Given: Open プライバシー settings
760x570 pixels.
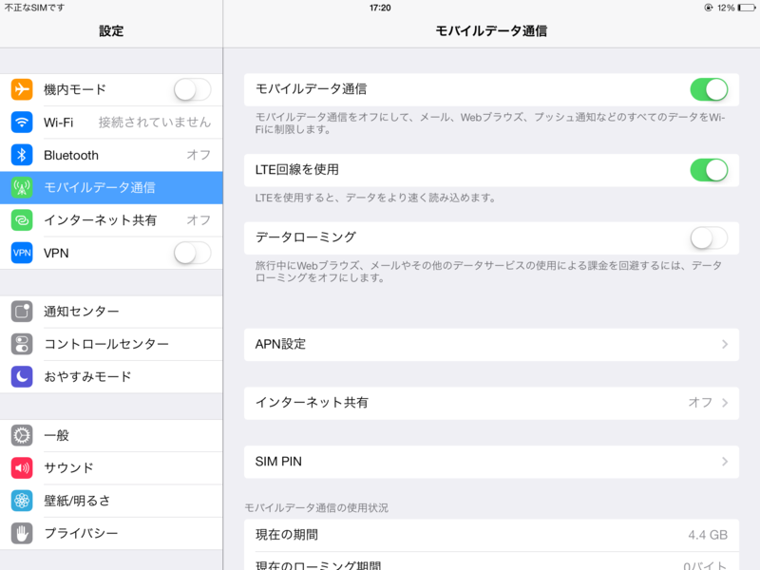Looking at the screenshot, I should point(111,533).
